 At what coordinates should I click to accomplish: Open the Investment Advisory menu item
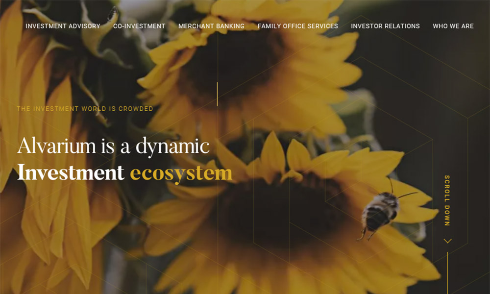pos(63,26)
